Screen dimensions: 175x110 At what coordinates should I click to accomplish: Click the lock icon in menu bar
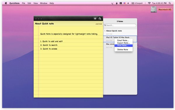[x=117, y=3]
